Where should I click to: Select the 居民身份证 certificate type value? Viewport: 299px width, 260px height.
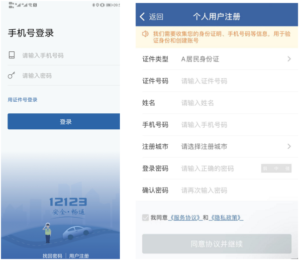200,59
